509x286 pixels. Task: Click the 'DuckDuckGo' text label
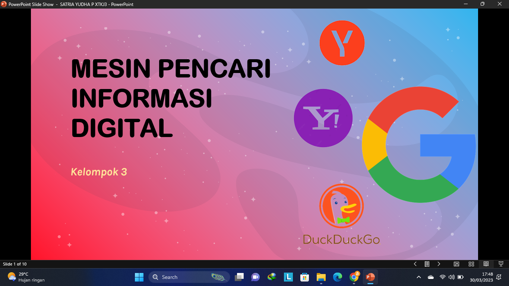pos(341,239)
